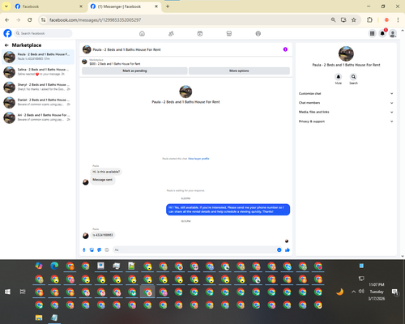This screenshot has height=324, width=405.
Task: Open Paula's conversation in the chat list
Action: [38, 57]
